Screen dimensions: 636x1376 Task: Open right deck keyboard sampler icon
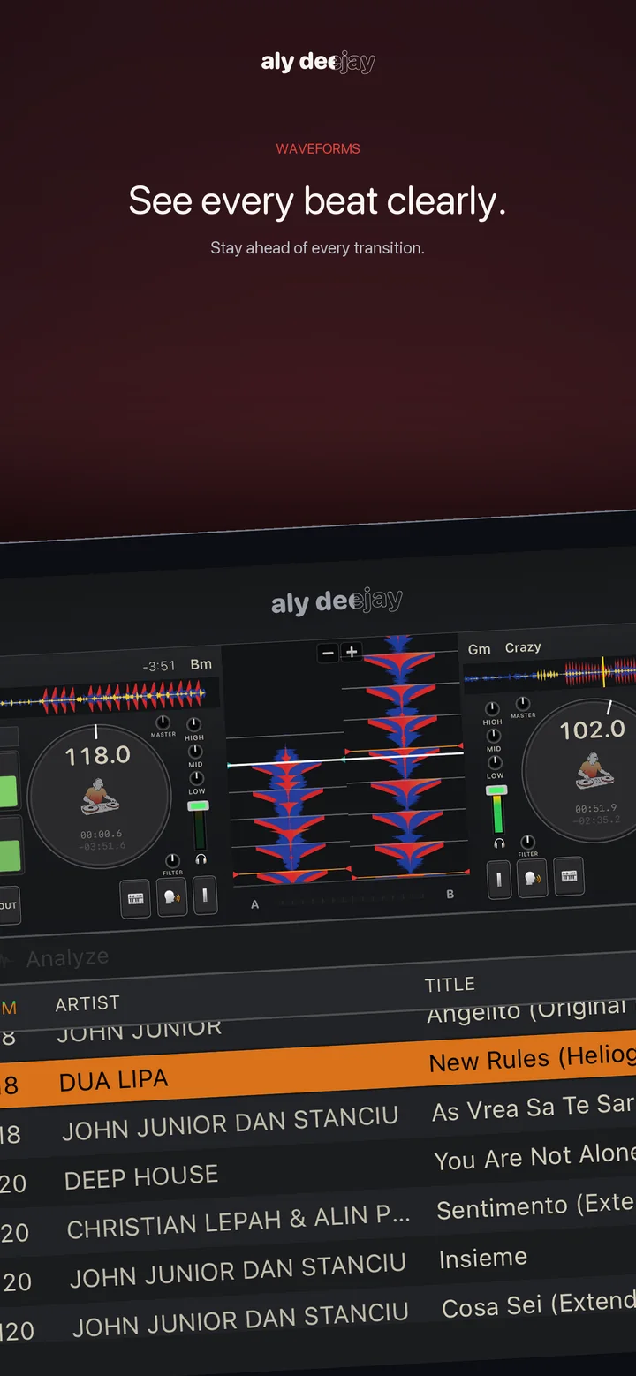tap(569, 876)
